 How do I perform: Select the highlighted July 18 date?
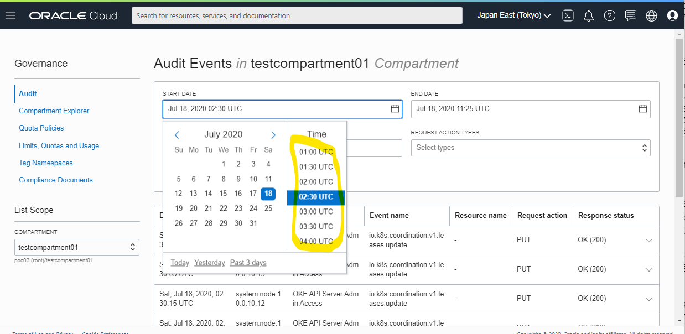coord(268,194)
